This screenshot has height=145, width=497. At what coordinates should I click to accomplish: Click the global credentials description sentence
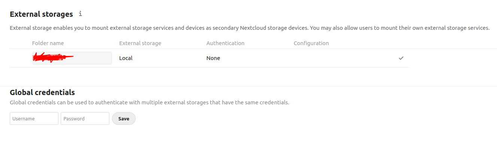click(149, 102)
